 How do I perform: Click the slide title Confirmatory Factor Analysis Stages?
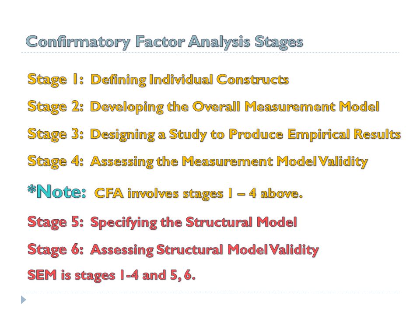pos(164,42)
